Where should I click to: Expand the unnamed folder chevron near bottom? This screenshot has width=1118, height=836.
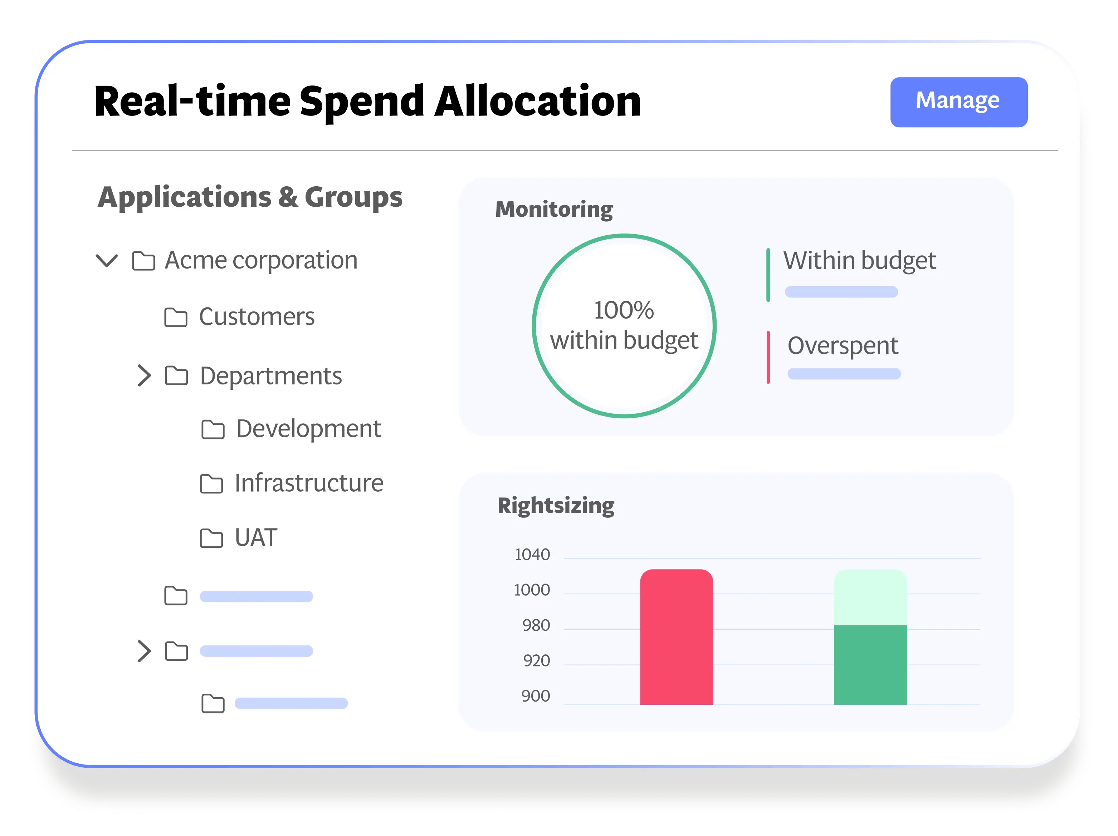pyautogui.click(x=144, y=651)
